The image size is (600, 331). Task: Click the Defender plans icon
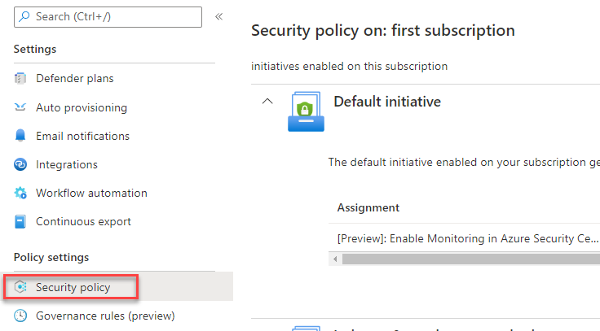(x=21, y=79)
